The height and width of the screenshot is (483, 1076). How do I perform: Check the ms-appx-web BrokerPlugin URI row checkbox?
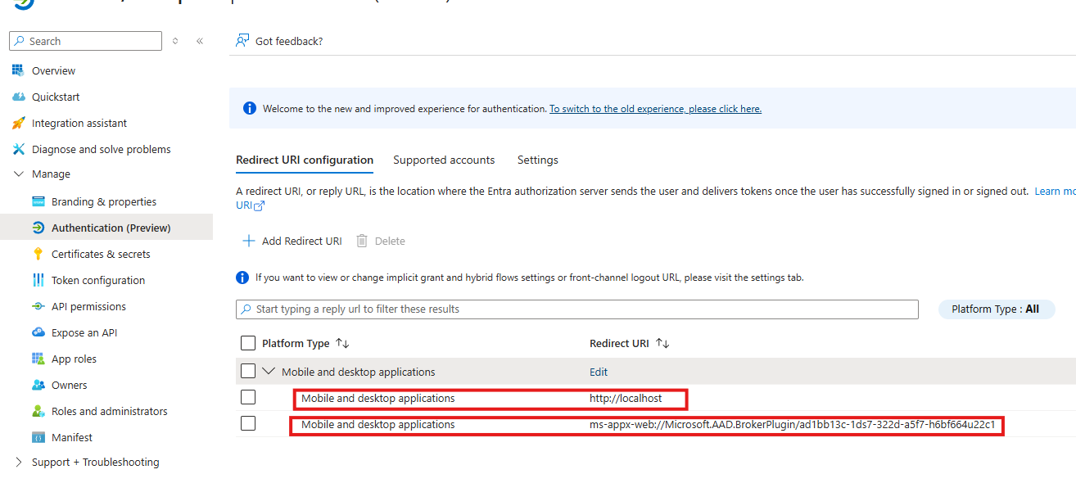[x=248, y=424]
